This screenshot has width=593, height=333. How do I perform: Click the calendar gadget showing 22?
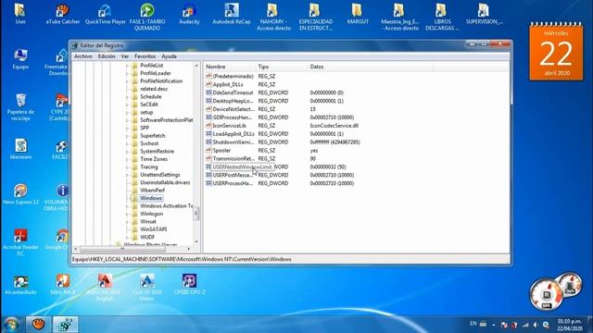click(x=556, y=52)
